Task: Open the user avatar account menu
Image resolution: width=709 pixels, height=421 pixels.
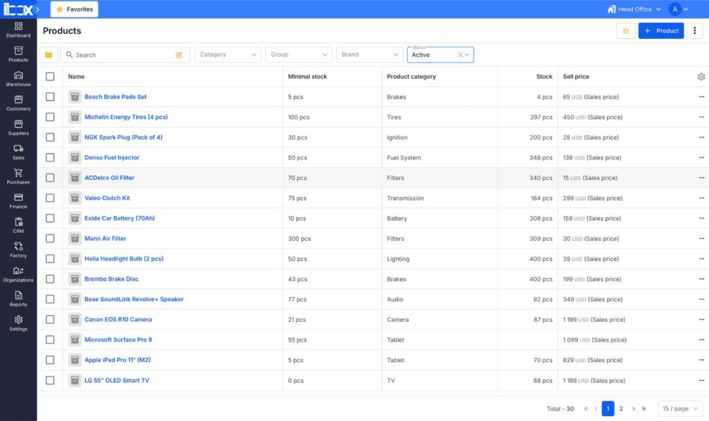Action: point(679,9)
